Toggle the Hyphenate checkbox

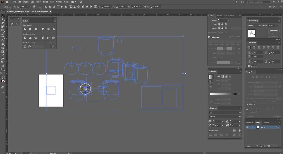point(249,66)
